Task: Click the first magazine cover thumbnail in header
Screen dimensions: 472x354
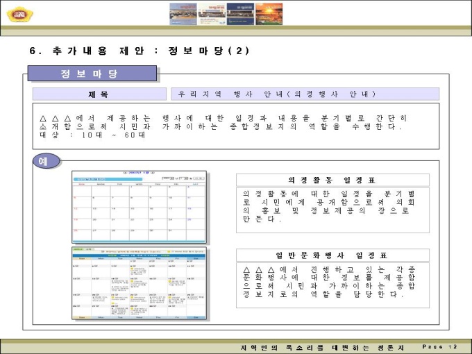Action: (x=183, y=14)
